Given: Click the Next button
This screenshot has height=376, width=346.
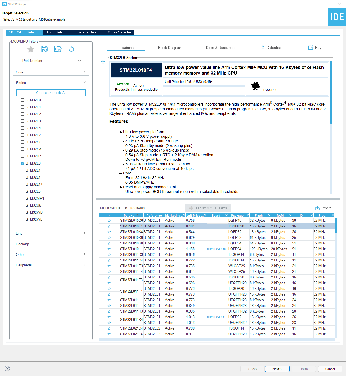Looking at the screenshot, I should tap(277, 369).
